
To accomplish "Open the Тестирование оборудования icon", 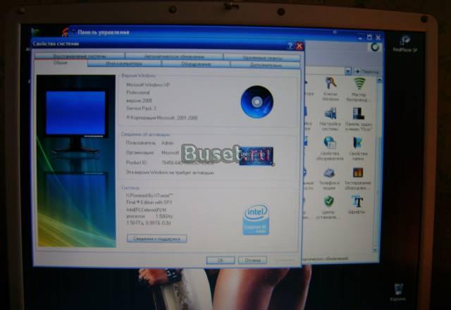I will point(357,179).
